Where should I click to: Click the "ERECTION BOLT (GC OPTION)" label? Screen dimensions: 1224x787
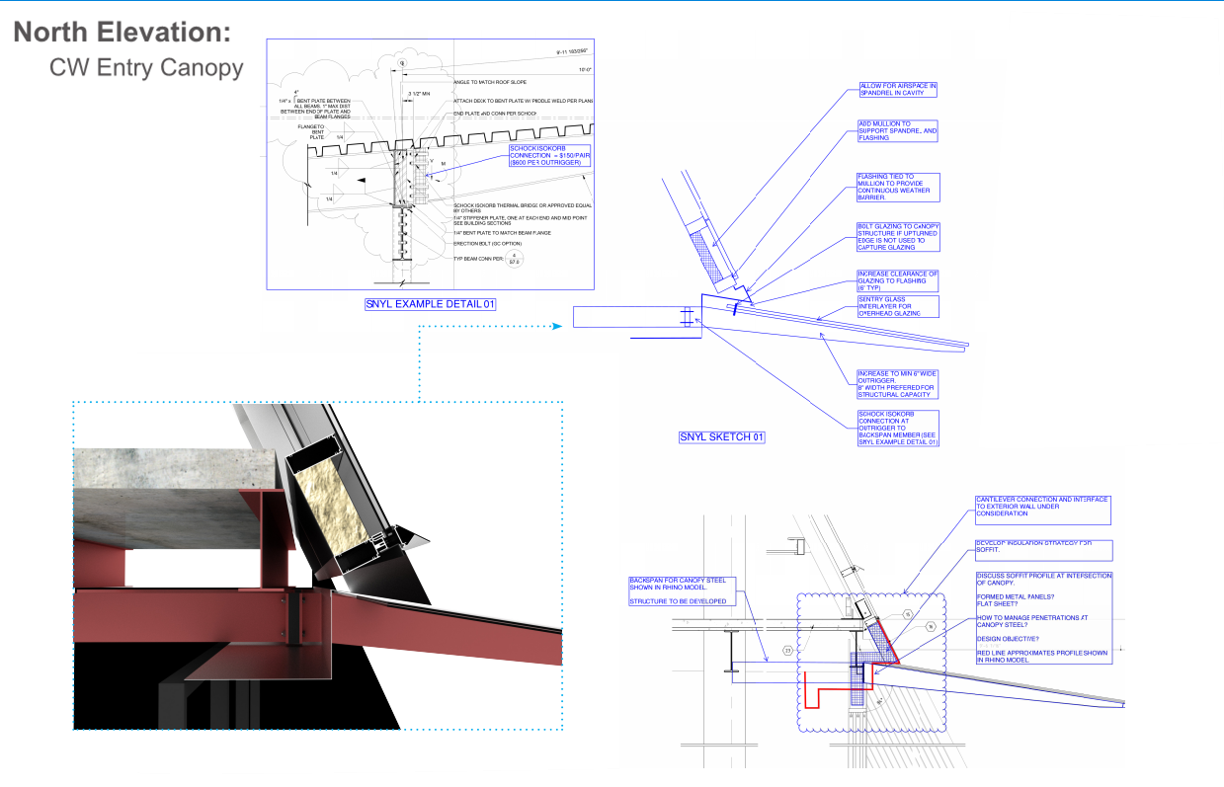487,243
